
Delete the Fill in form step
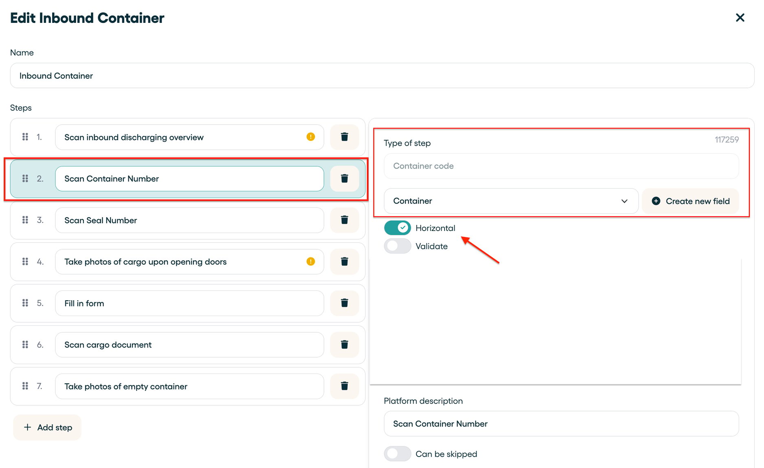pos(344,303)
